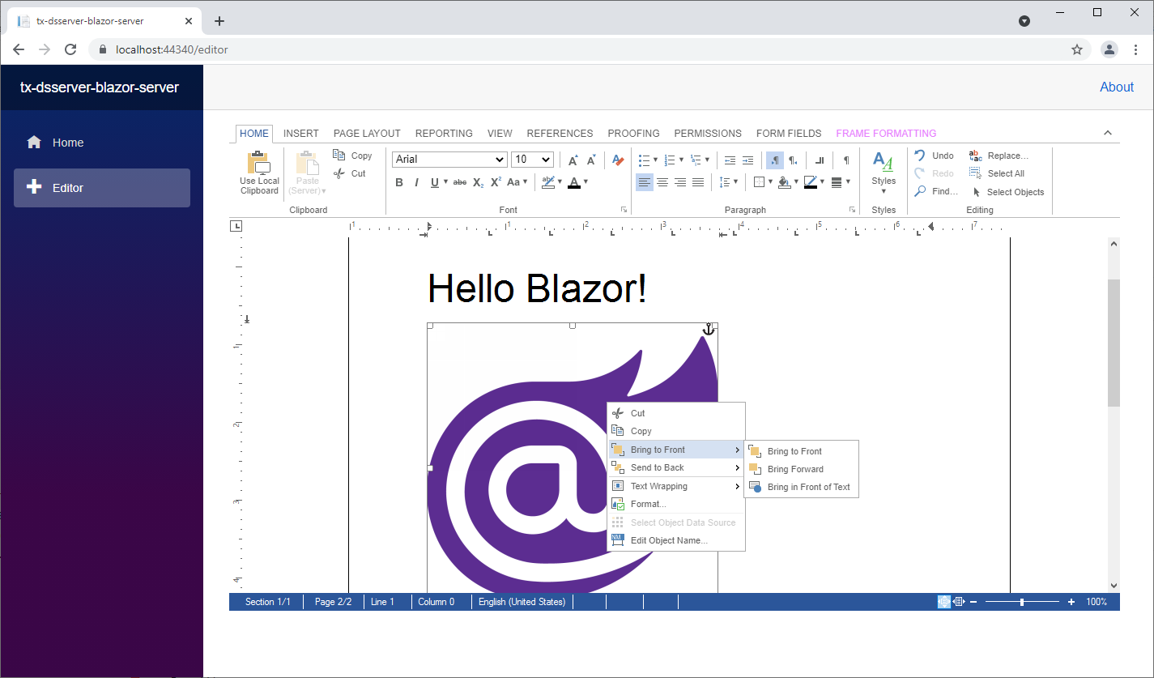
Task: Toggle align left paragraph button
Action: pyautogui.click(x=645, y=182)
